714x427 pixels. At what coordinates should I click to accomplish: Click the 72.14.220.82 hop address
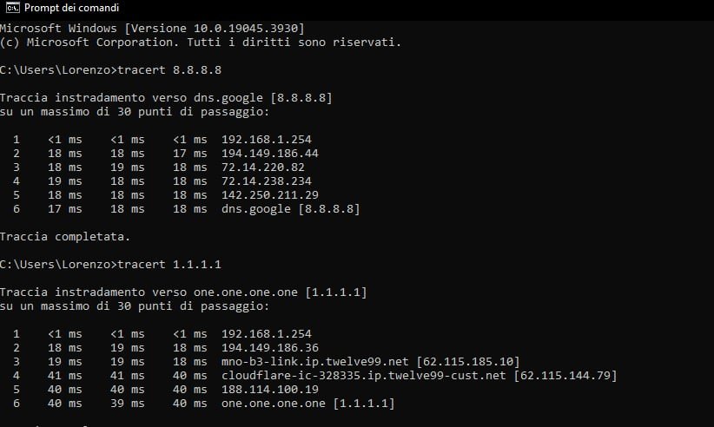coord(262,168)
